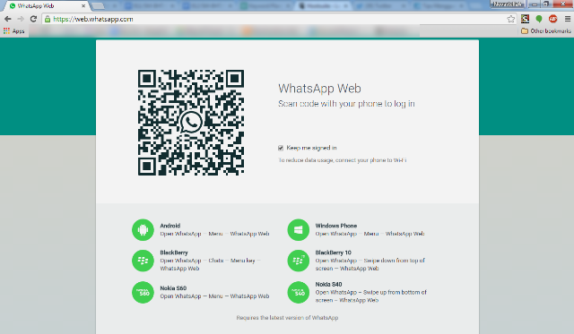Click the 'To reduce data usage' hint text
Image resolution: width=574 pixels, height=334 pixels.
[x=343, y=160]
